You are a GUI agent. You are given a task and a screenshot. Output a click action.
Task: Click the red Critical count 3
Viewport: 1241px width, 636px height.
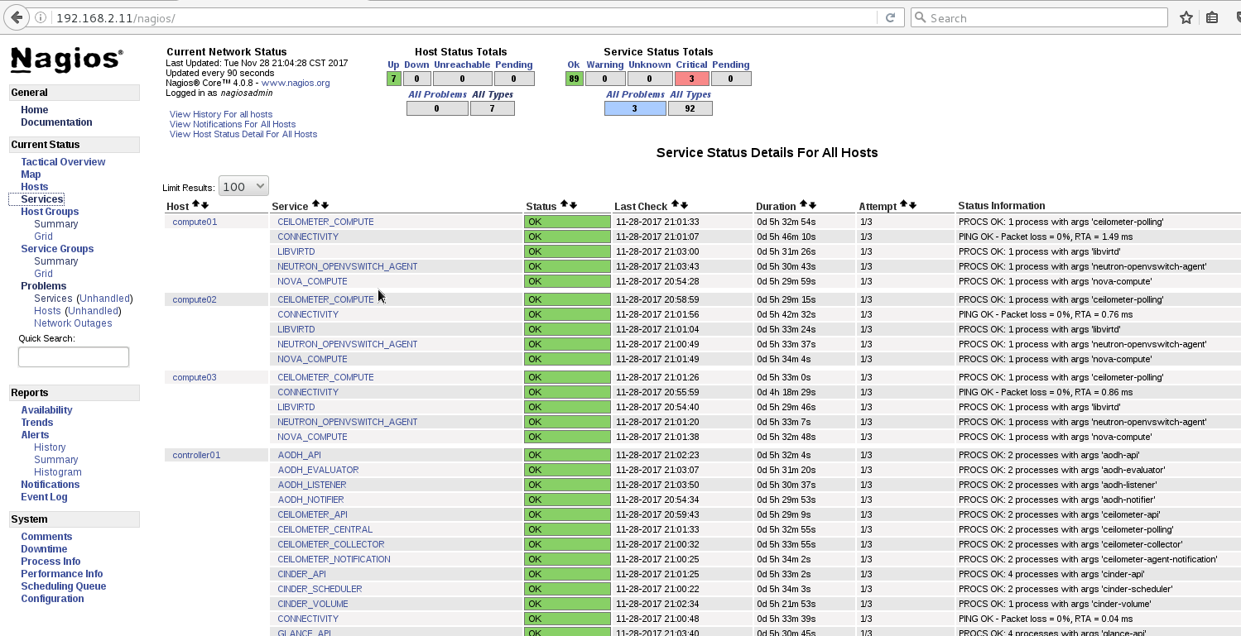click(691, 79)
